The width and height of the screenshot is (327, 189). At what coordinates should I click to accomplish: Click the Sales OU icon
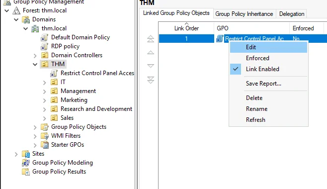tap(54, 118)
